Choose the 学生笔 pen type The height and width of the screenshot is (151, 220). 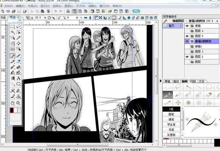click(171, 125)
